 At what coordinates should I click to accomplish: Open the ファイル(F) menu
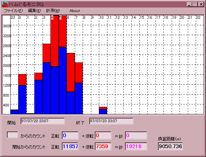point(13,11)
